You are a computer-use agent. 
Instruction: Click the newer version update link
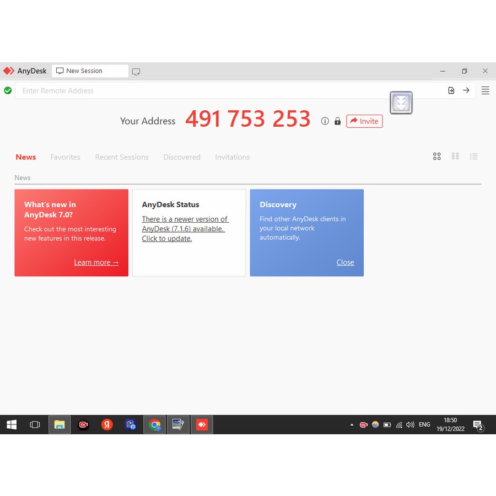coord(185,229)
